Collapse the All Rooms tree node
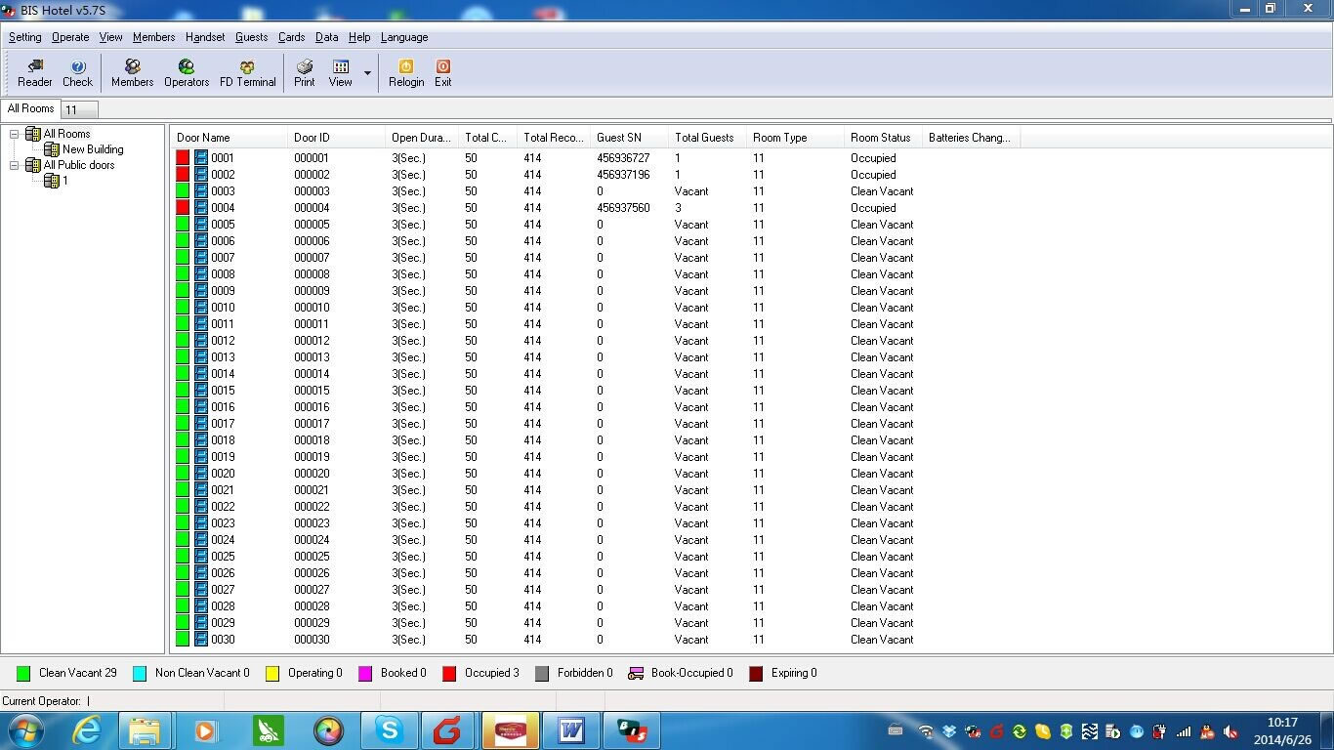Image resolution: width=1334 pixels, height=750 pixels. point(15,134)
